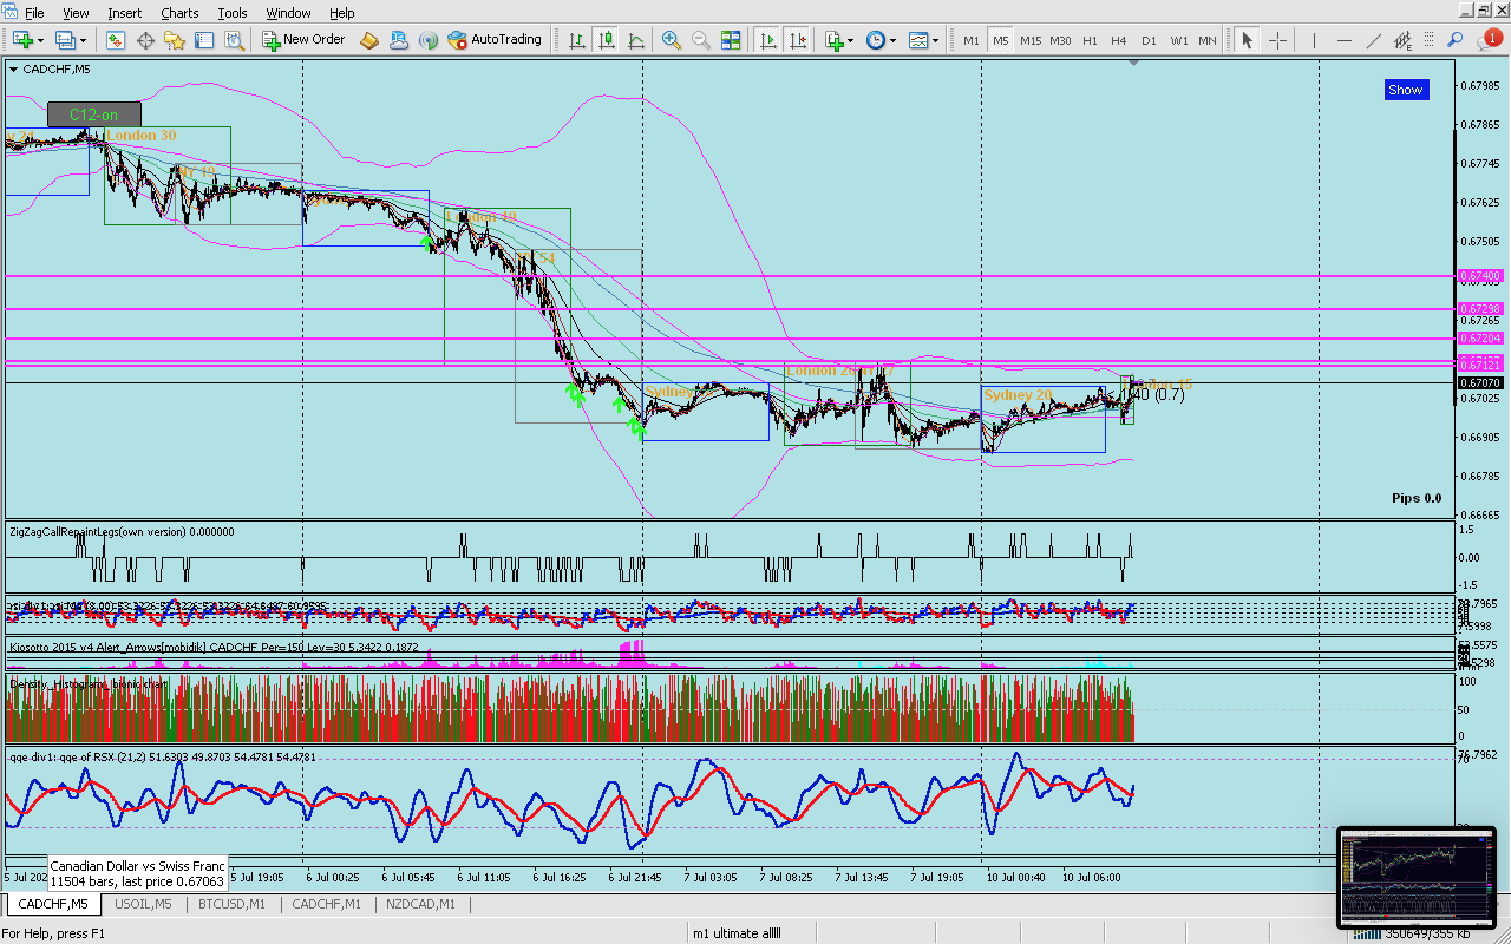This screenshot has height=944, width=1511.
Task: Expand the Indicators list dropdown arrow
Action: (851, 41)
